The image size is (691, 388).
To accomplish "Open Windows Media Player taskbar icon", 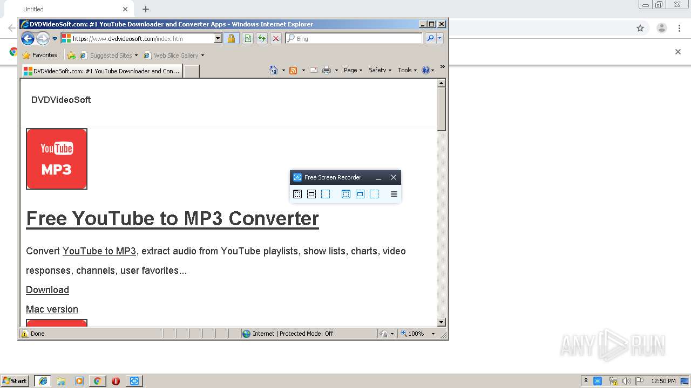I will click(x=79, y=381).
